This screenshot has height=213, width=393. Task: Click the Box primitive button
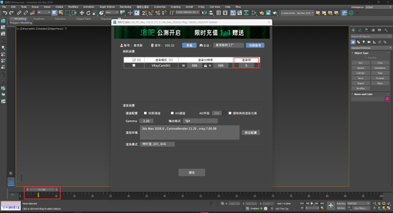point(361,63)
